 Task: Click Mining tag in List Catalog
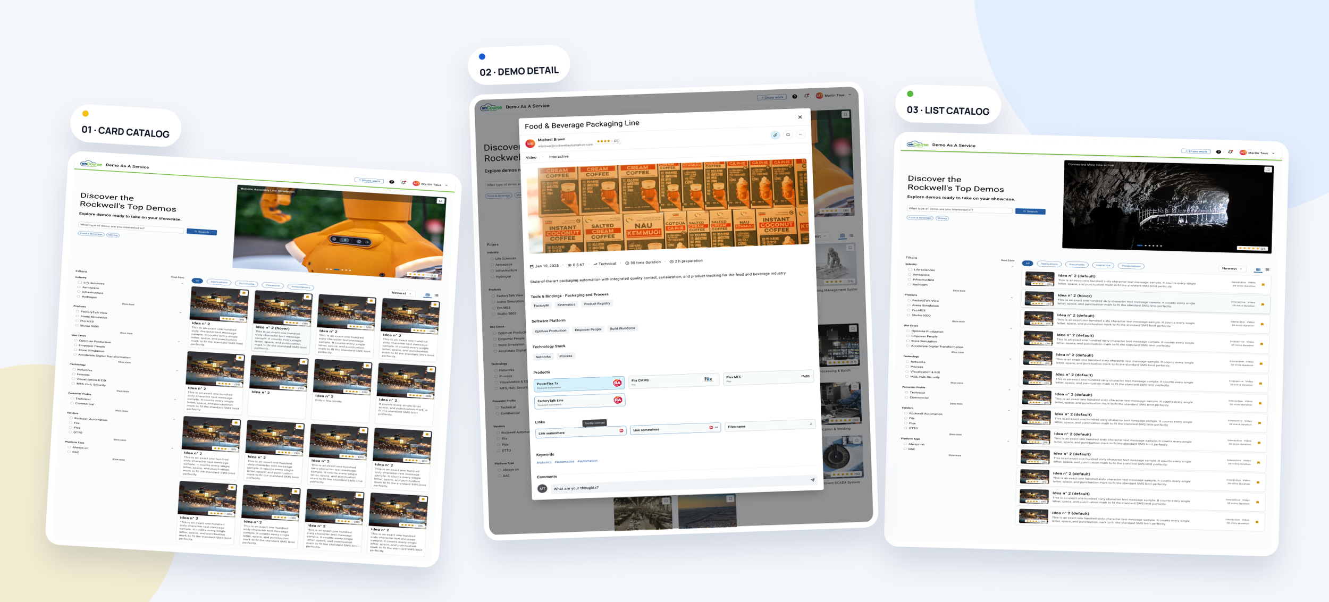[942, 218]
